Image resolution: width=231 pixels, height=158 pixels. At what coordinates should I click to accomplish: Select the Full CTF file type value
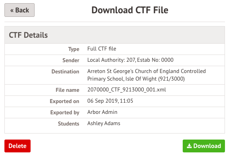[x=102, y=49]
